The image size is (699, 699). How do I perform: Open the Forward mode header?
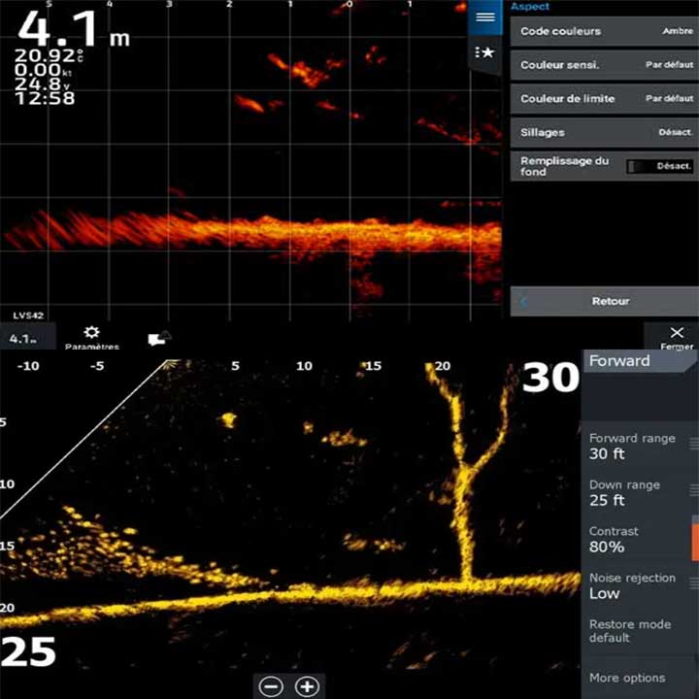coord(639,360)
